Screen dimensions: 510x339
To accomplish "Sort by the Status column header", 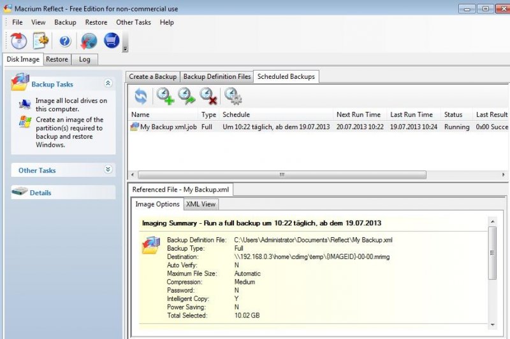I will click(x=456, y=114).
